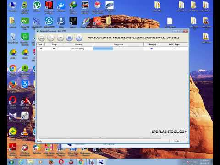
Task: Click the Port column header
Action: [x=40, y=44]
